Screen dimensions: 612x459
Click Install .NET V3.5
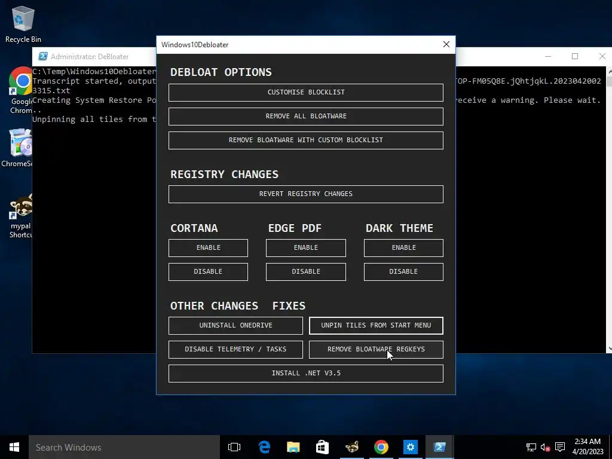[305, 373]
